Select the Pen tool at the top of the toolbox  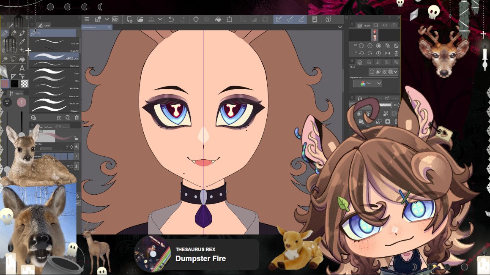pos(4,33)
